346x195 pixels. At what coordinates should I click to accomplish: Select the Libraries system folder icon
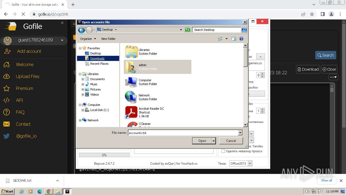tap(132, 51)
